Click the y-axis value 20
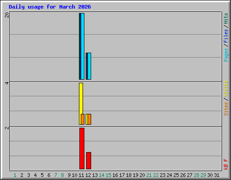The height and width of the screenshot is (180, 231). pyautogui.click(x=7, y=15)
